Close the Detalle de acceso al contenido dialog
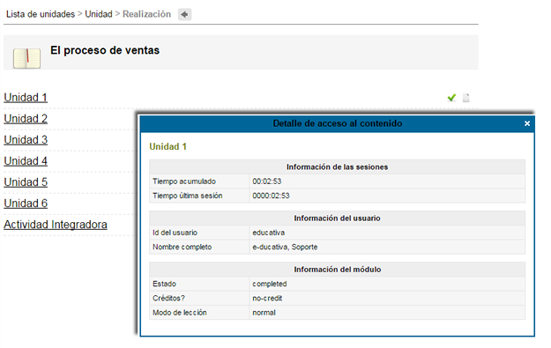This screenshot has height=348, width=551. (x=526, y=123)
